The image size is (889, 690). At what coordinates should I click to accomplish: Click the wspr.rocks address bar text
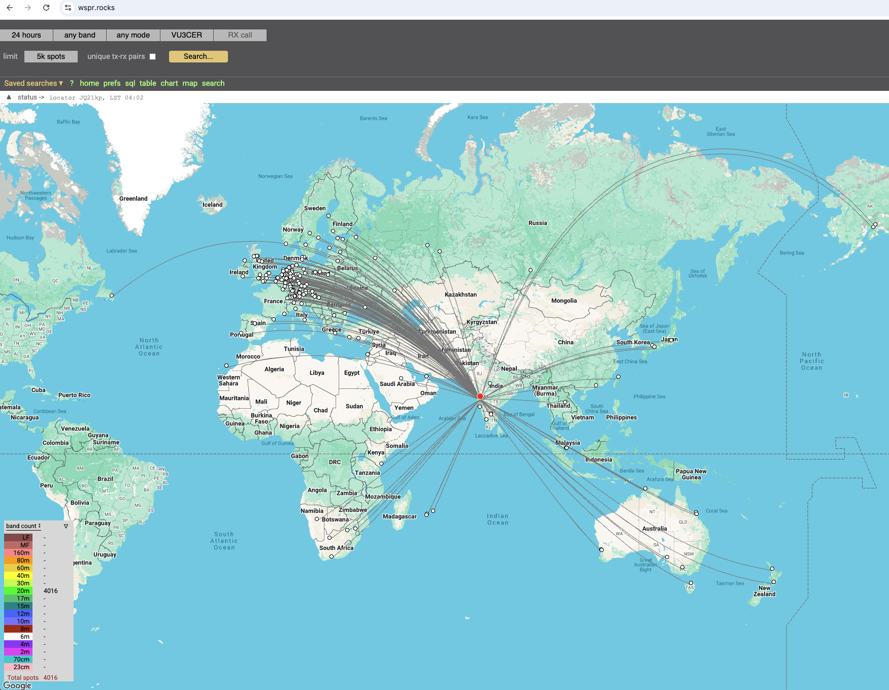[x=96, y=8]
